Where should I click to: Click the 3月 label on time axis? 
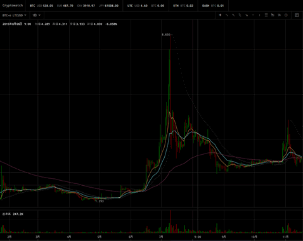click(x=37, y=237)
